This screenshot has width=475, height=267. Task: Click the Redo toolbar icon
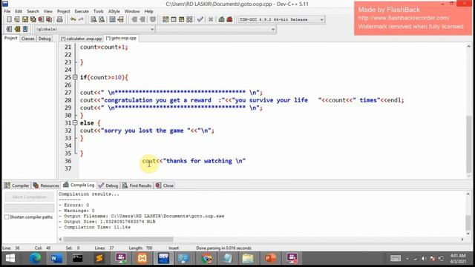81,19
